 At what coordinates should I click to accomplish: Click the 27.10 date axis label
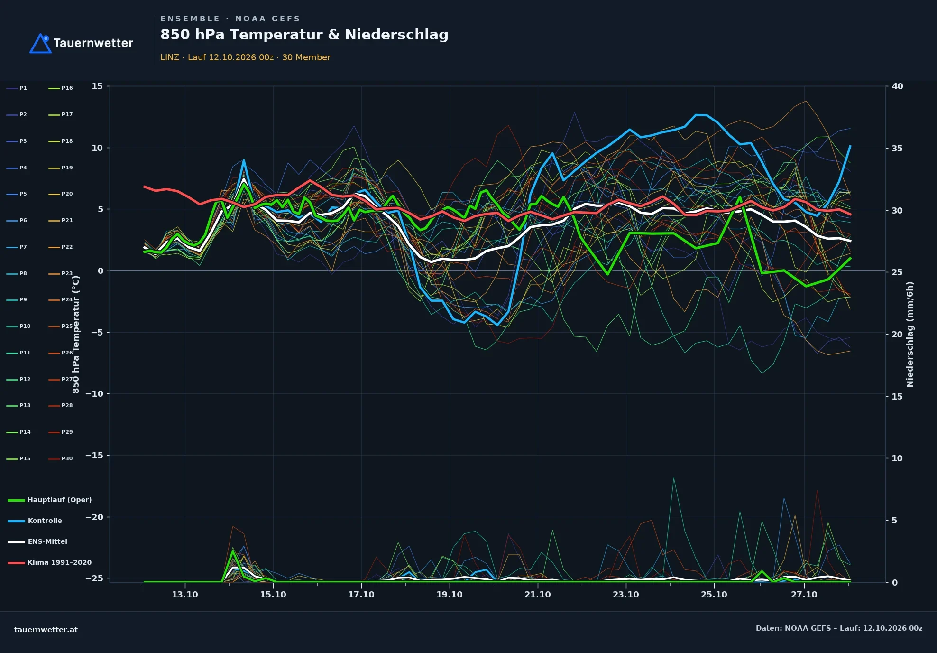coord(804,595)
